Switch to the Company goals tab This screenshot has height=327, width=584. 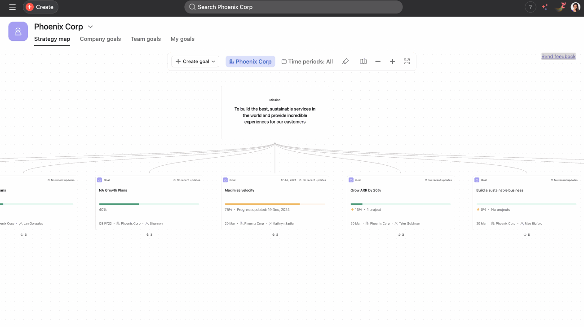pos(100,39)
